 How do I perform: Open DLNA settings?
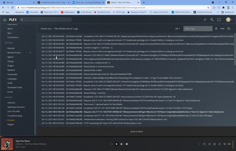tap(10, 83)
